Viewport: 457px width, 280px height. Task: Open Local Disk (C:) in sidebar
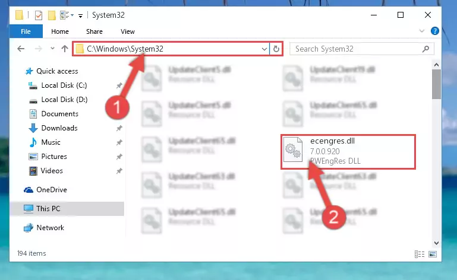64,85
